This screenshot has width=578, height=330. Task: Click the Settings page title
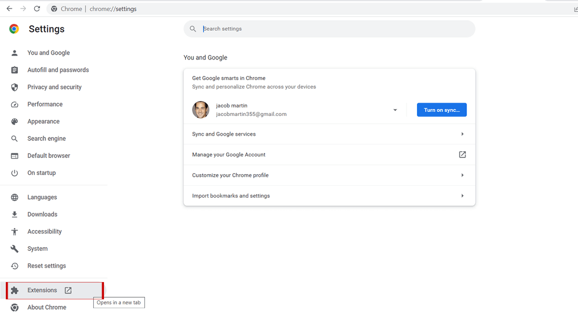tap(47, 29)
